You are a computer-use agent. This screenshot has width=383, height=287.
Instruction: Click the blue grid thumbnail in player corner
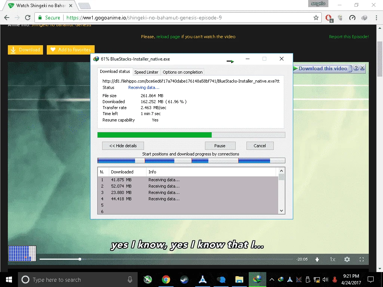(x=22, y=254)
